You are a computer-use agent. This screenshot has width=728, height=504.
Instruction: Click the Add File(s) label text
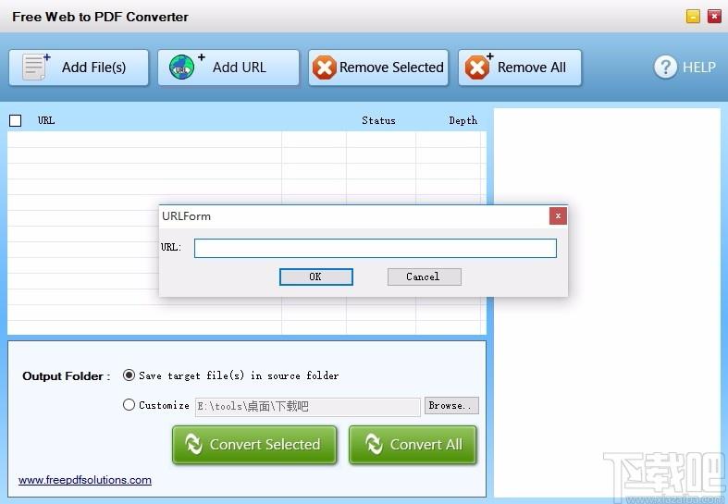tap(93, 68)
